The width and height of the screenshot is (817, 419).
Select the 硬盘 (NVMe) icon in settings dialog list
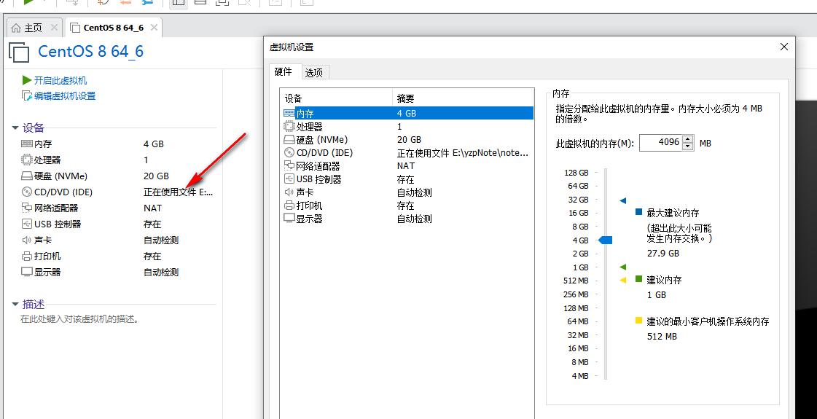pyautogui.click(x=289, y=140)
